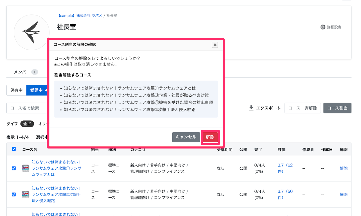
Task: Click the 社長室 page heading
Action: pyautogui.click(x=66, y=27)
